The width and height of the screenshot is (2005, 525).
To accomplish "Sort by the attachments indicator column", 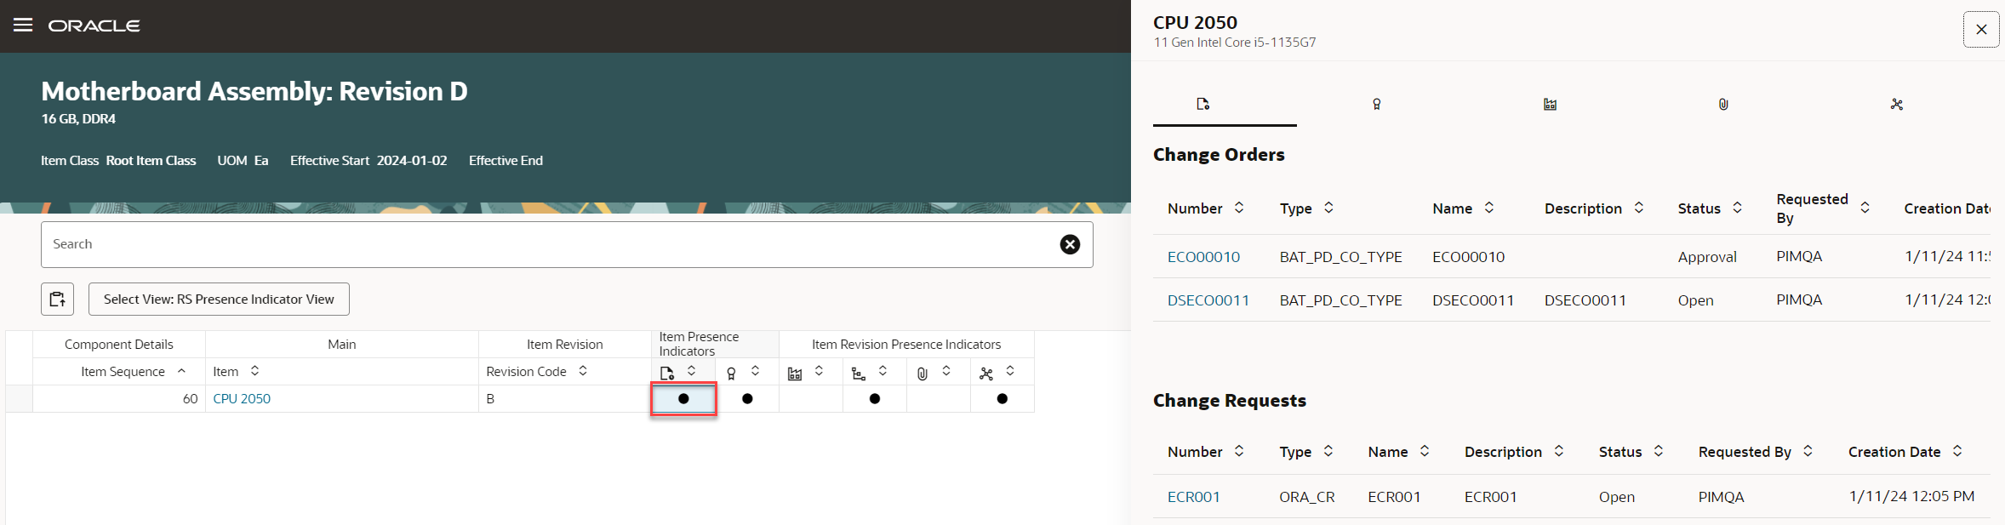I will [x=946, y=371].
